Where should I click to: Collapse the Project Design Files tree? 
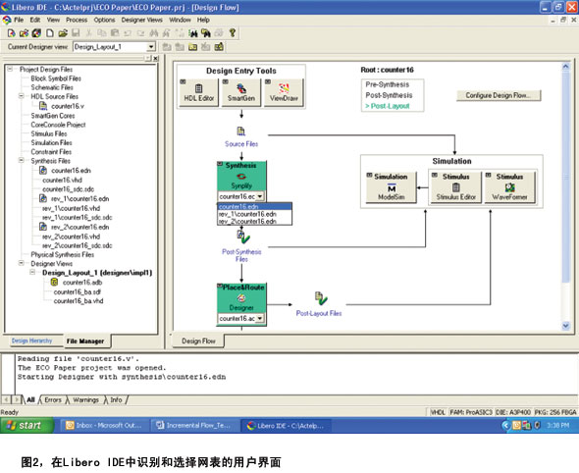10,69
